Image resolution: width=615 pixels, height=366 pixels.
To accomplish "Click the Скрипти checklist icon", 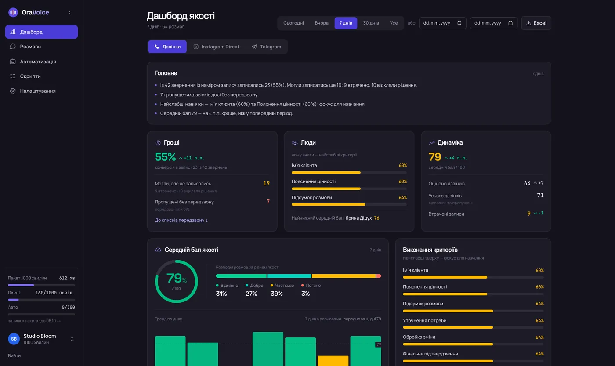I will click(x=13, y=76).
